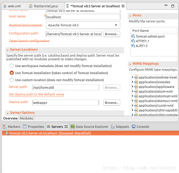Open the Properties view tab
Screen dimensions: 179x173
click(34, 127)
